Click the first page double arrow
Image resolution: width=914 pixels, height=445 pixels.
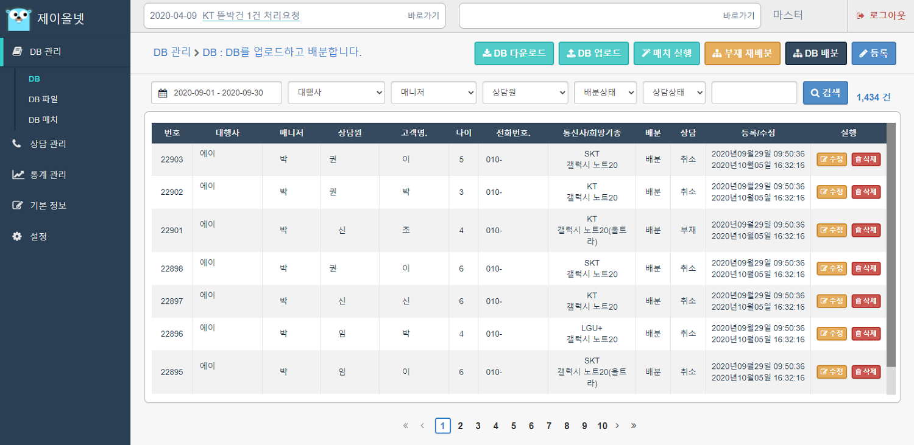click(x=406, y=426)
